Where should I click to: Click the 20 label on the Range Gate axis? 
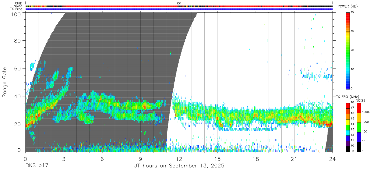pos(17,124)
